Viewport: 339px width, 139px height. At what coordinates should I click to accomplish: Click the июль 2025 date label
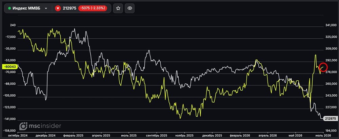point(129,135)
